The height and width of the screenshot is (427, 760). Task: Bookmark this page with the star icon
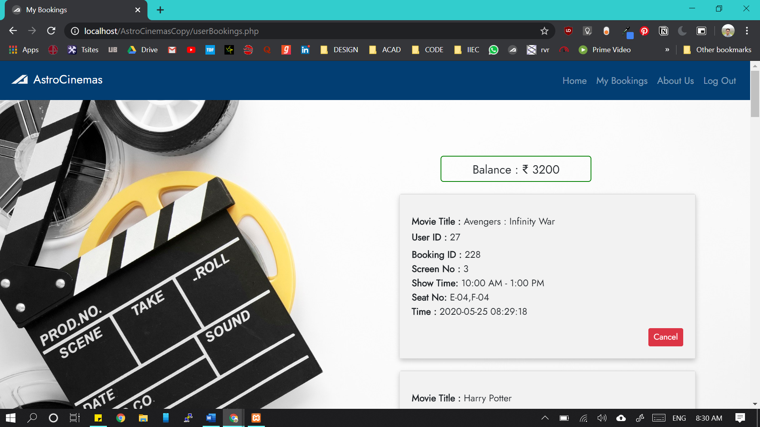[544, 31]
